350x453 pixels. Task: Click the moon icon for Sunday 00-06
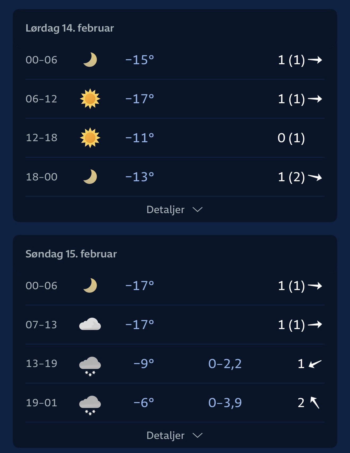(x=90, y=286)
